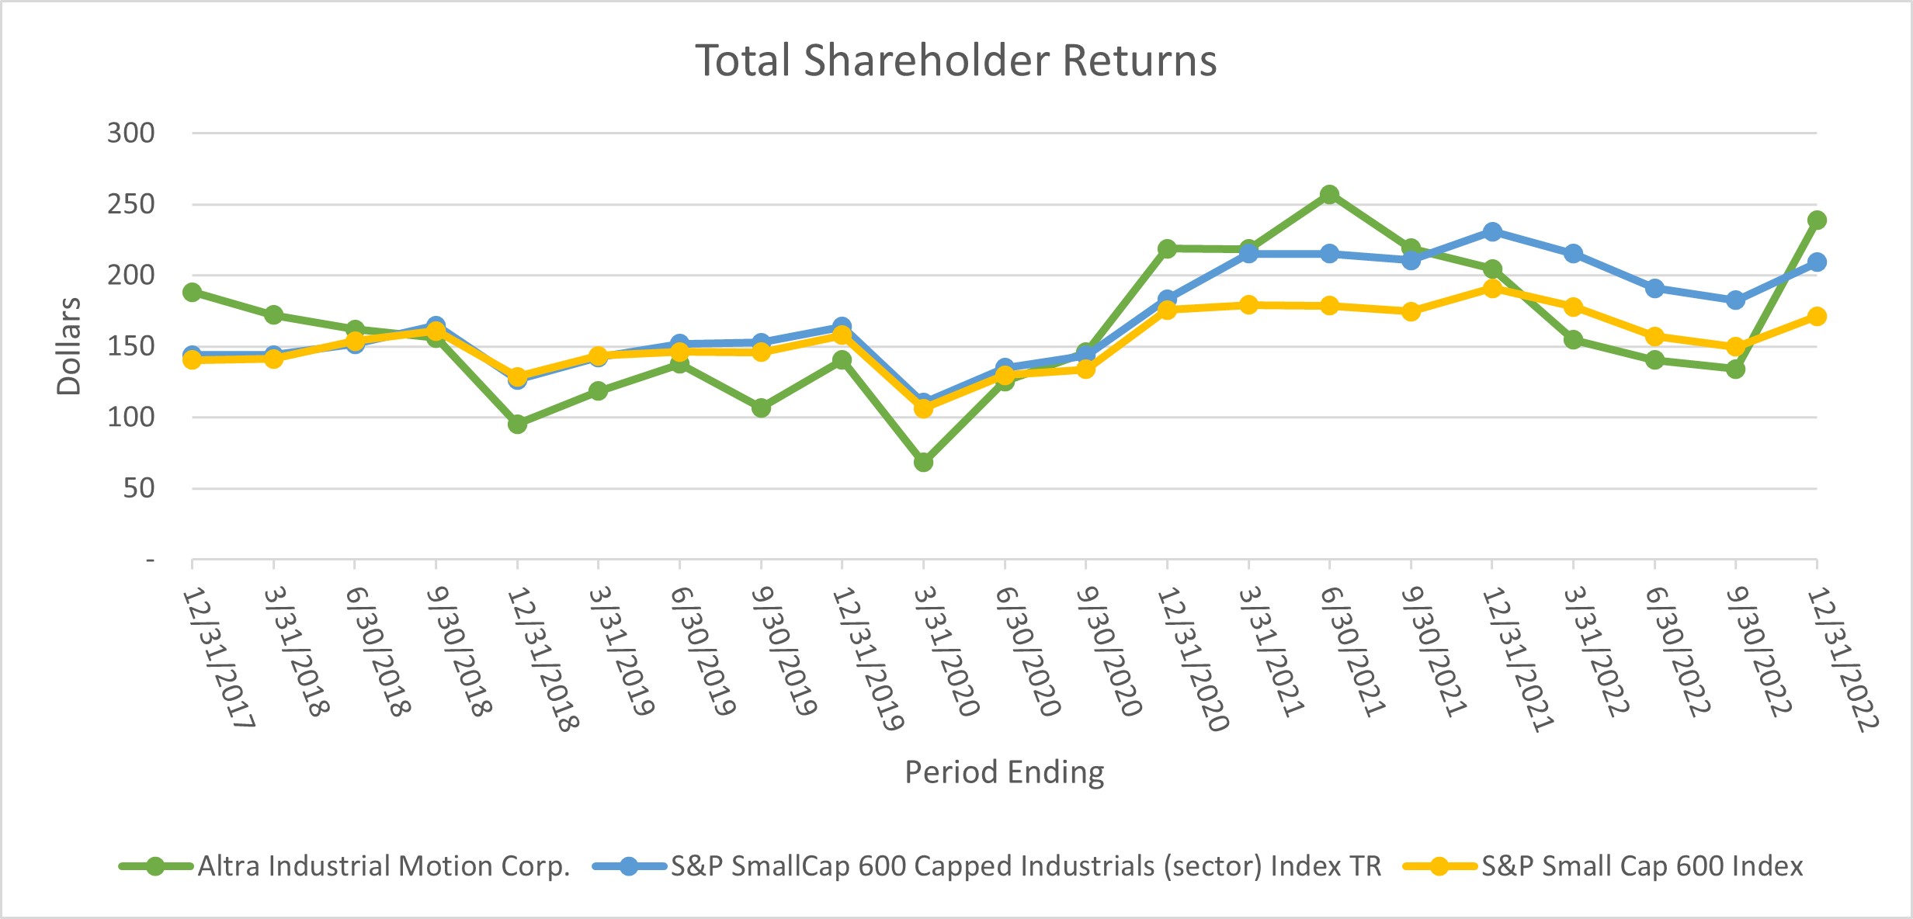Click the blue S&P Industrials legend marker

(x=629, y=866)
